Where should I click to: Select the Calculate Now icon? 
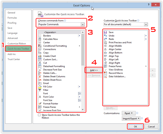40,39
